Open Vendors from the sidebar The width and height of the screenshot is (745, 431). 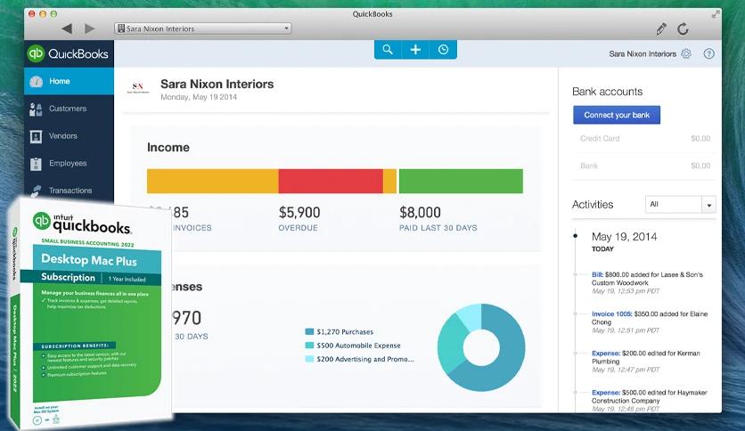(x=63, y=136)
